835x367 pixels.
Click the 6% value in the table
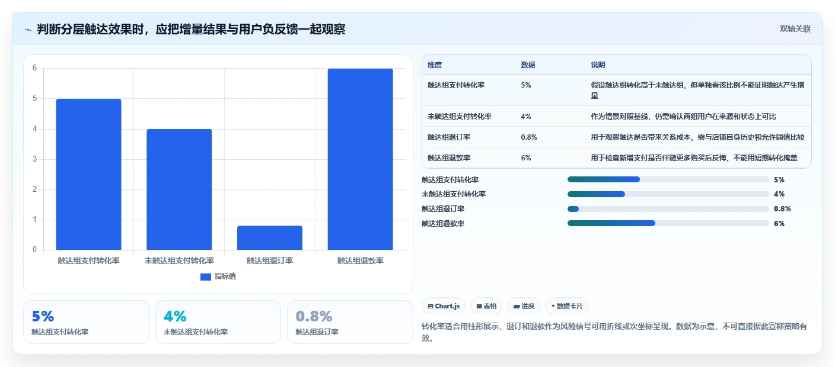[x=526, y=158]
